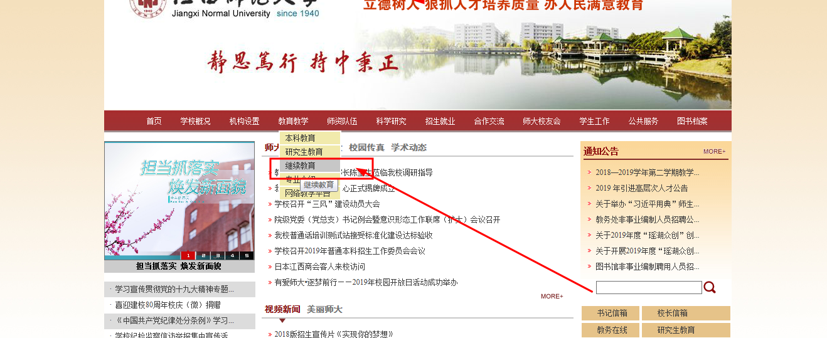Open video 2018版招生宣传片《实现你的梦想》
The height and width of the screenshot is (338, 827).
click(333, 334)
